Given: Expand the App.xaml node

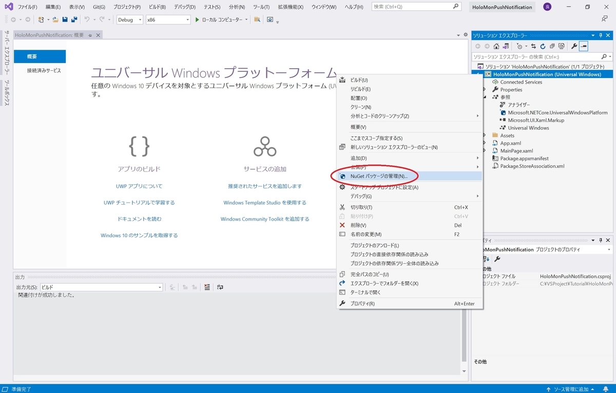Looking at the screenshot, I should [484, 143].
